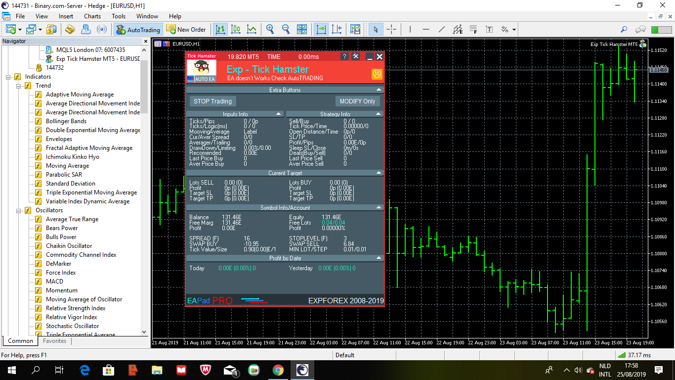Viewport: 675px width, 380px height.
Task: Open the Signals radio-wave icon
Action: 102,30
